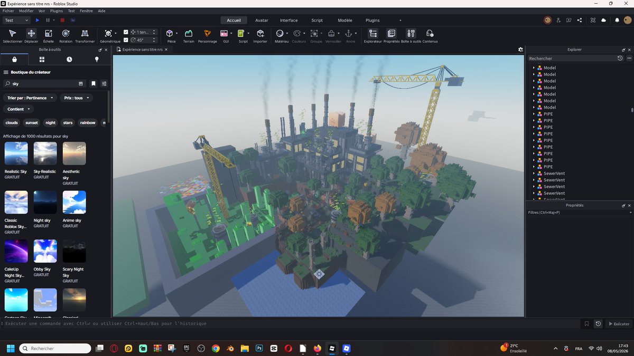The image size is (634, 356).
Task: Open the toolbox inventory grid tab
Action: 42,59
